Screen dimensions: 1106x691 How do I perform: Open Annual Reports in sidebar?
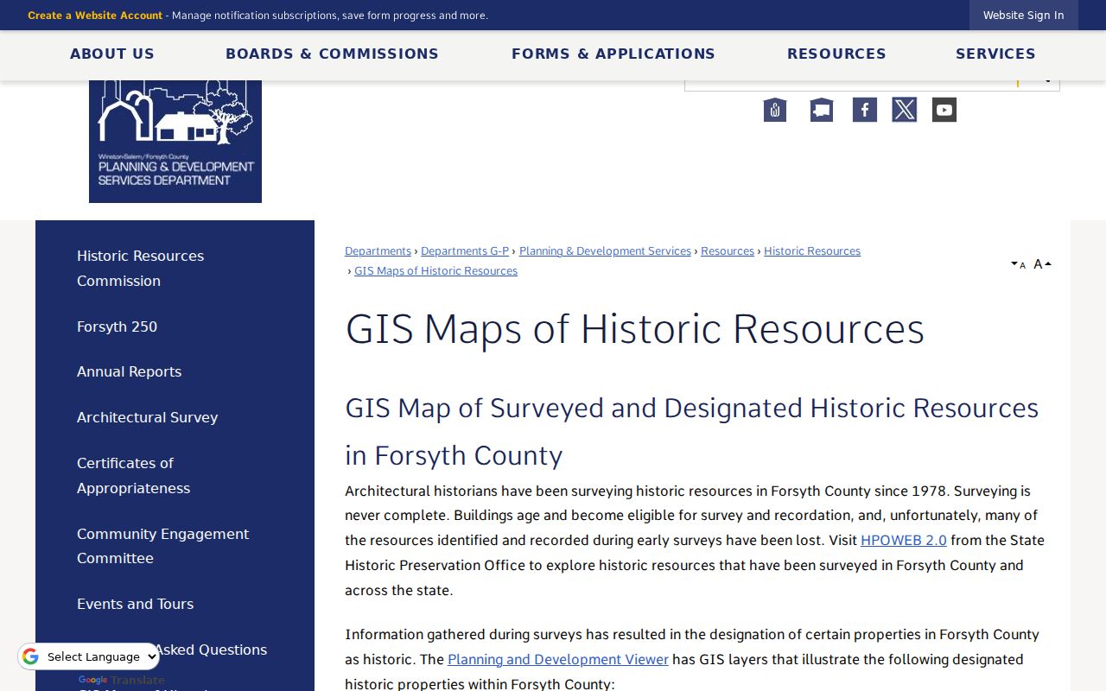point(130,371)
